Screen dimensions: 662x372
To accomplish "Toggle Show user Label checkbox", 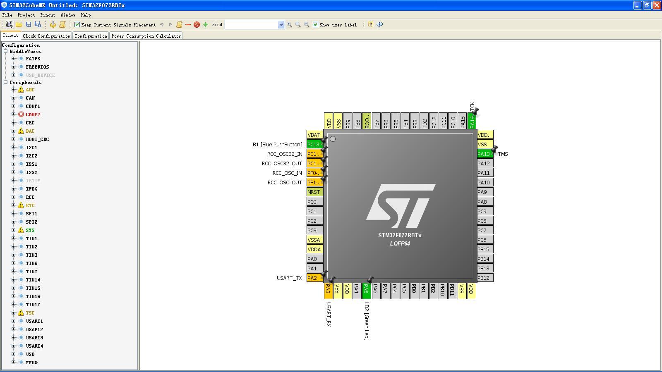I will tap(315, 25).
